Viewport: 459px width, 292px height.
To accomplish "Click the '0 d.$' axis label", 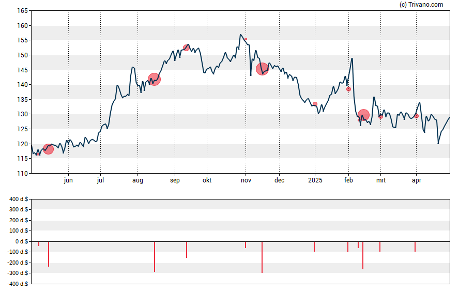I will click(22, 241).
